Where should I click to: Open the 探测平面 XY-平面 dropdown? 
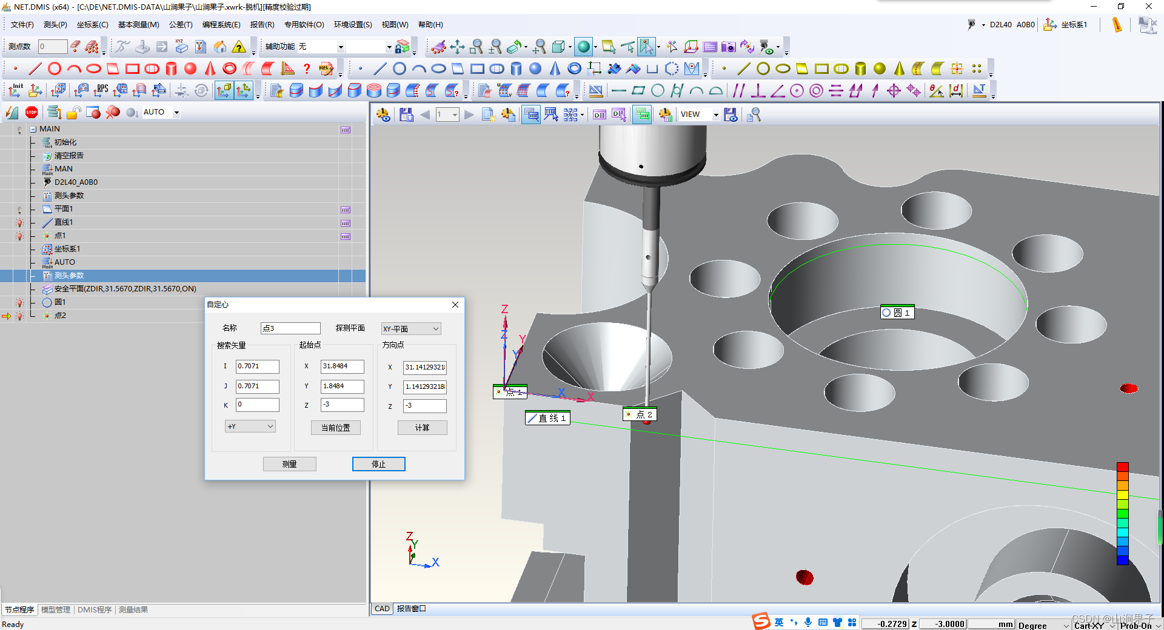pyautogui.click(x=411, y=329)
